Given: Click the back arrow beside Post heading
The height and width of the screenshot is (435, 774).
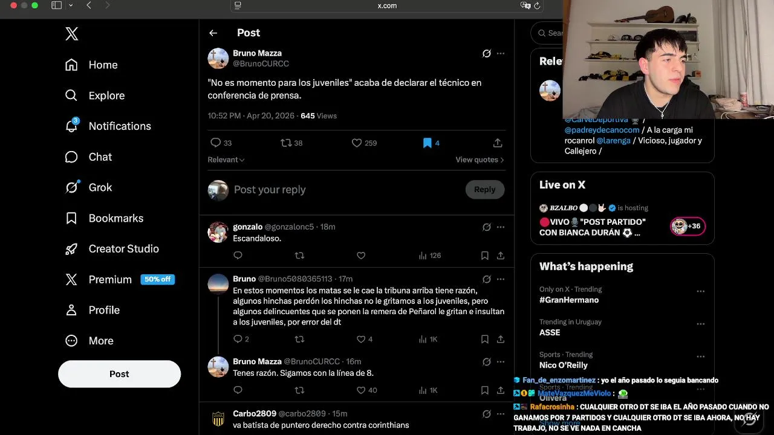Looking at the screenshot, I should pyautogui.click(x=213, y=33).
